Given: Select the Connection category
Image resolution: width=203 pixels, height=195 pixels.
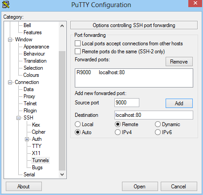Looking at the screenshot, I should point(27,82).
